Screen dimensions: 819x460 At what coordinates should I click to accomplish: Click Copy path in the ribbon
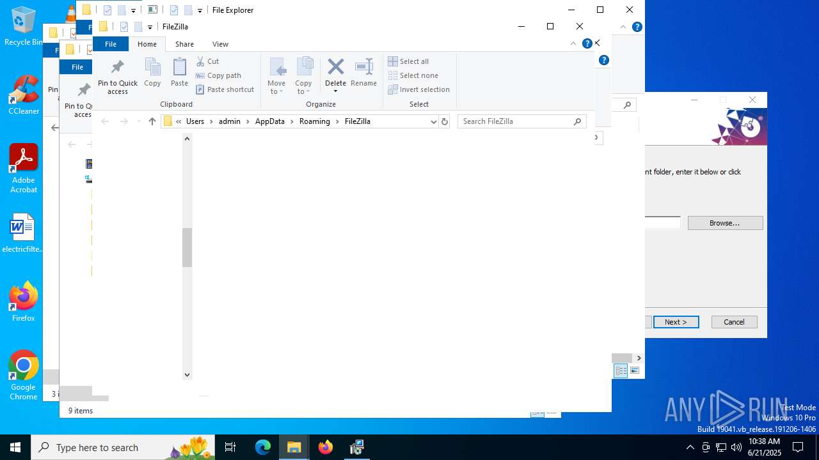pos(218,75)
